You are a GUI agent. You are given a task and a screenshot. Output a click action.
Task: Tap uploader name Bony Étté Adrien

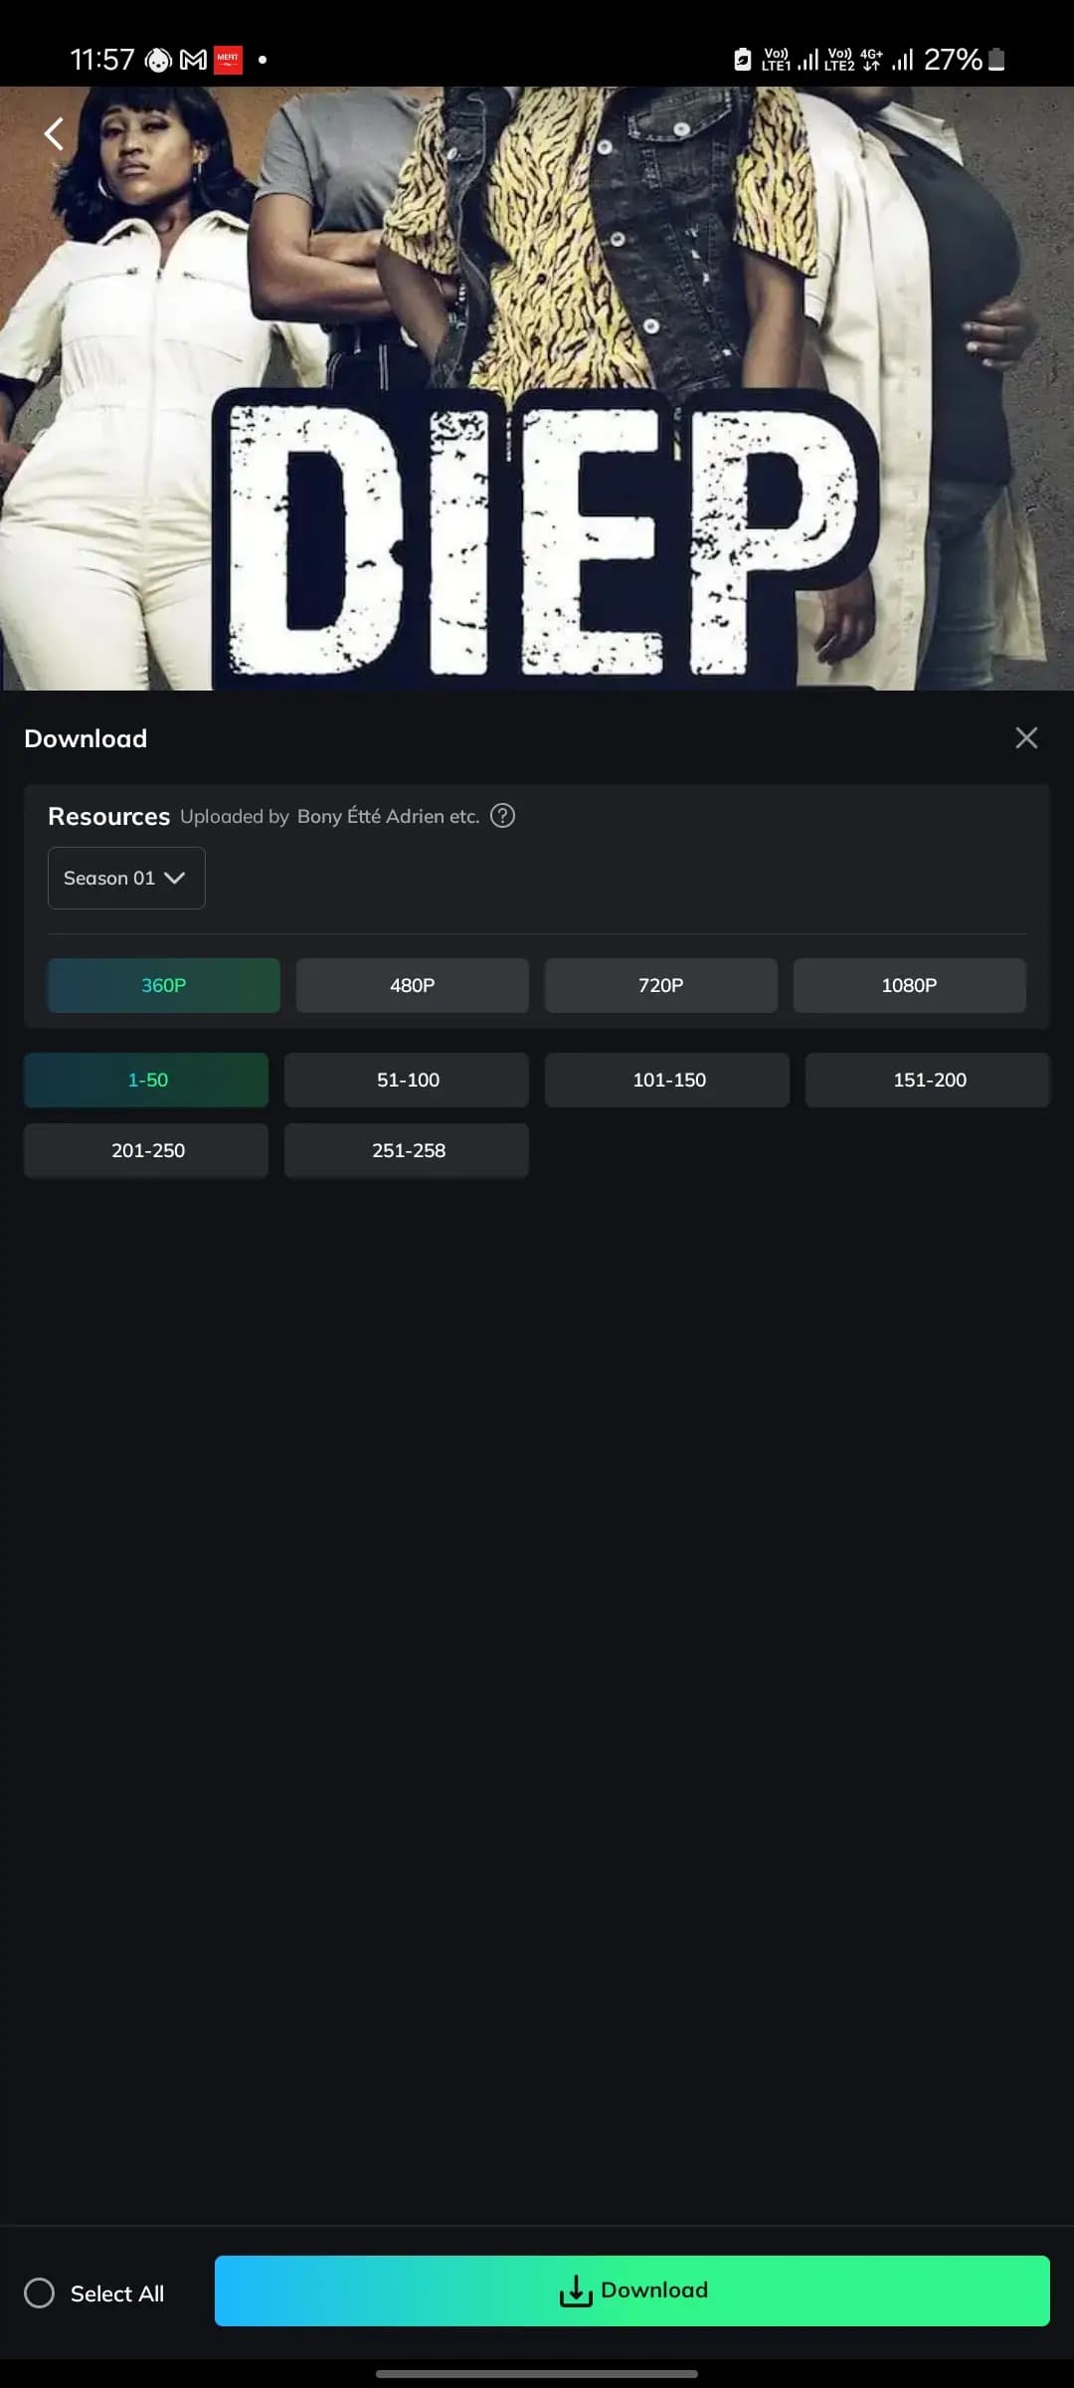pyautogui.click(x=388, y=816)
